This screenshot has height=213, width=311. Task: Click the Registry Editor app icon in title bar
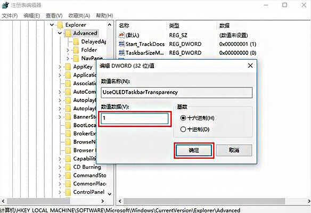point(5,5)
